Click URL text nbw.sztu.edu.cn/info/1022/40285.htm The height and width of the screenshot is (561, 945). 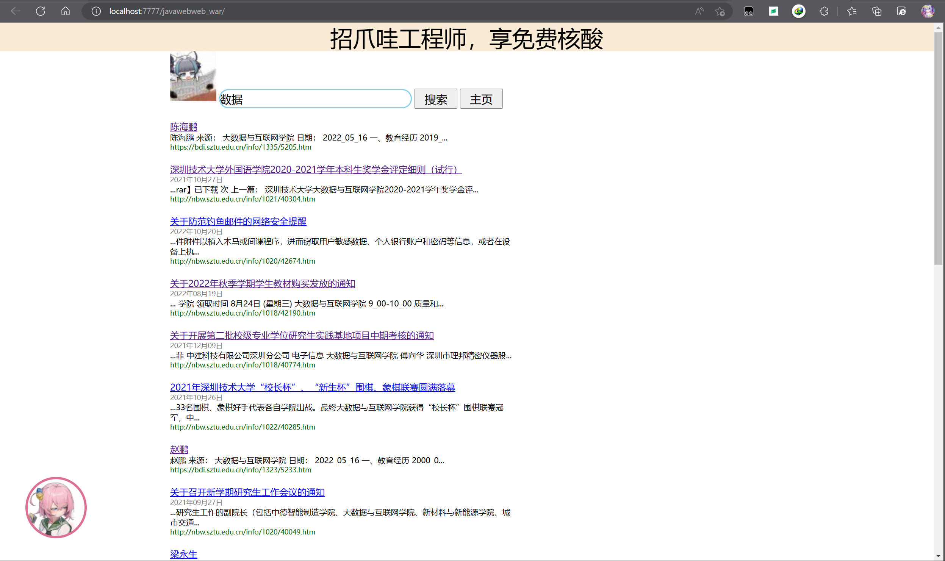click(243, 427)
